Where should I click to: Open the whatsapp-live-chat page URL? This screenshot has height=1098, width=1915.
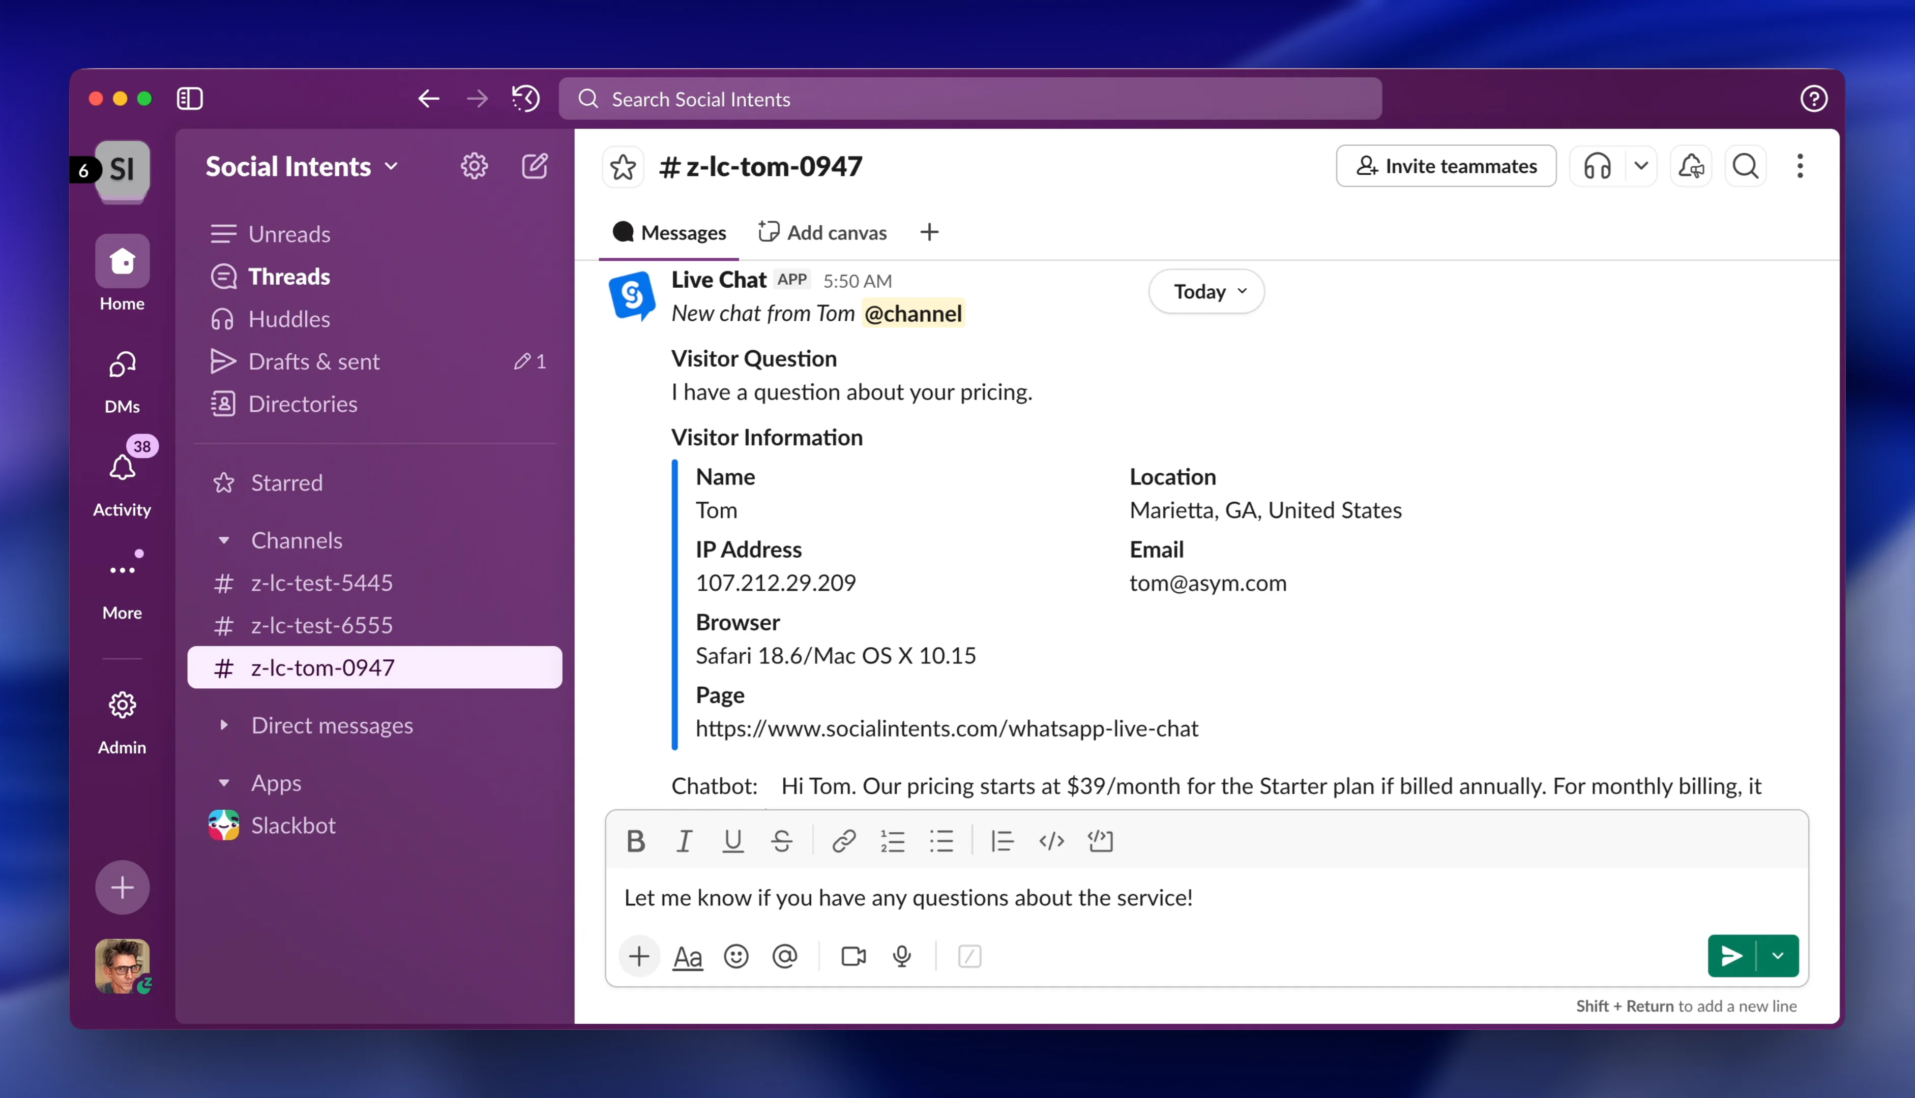947,728
